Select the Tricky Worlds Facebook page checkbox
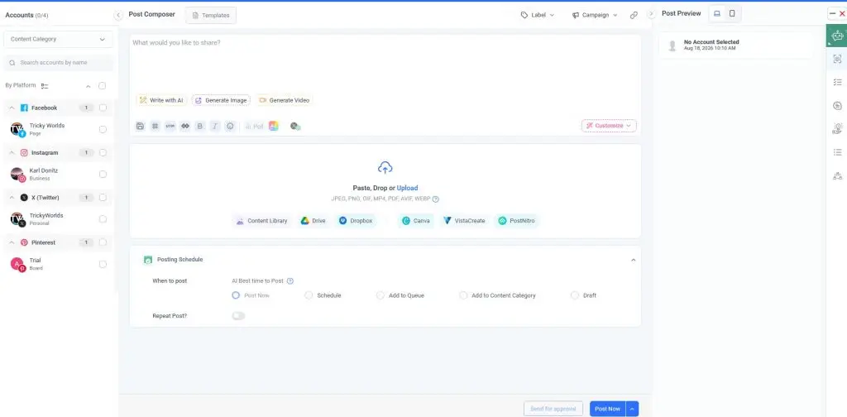The width and height of the screenshot is (847, 417). (103, 130)
